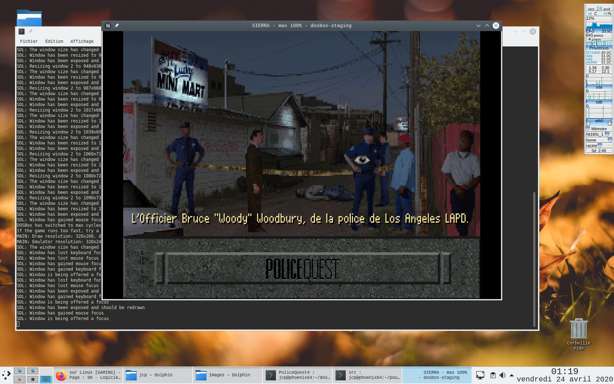Click the DOSBox application icon in the titlebar

click(108, 25)
